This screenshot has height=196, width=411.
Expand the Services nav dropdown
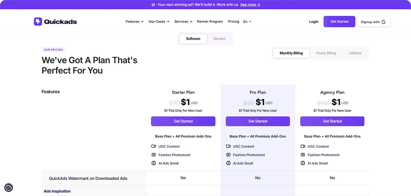coord(183,22)
